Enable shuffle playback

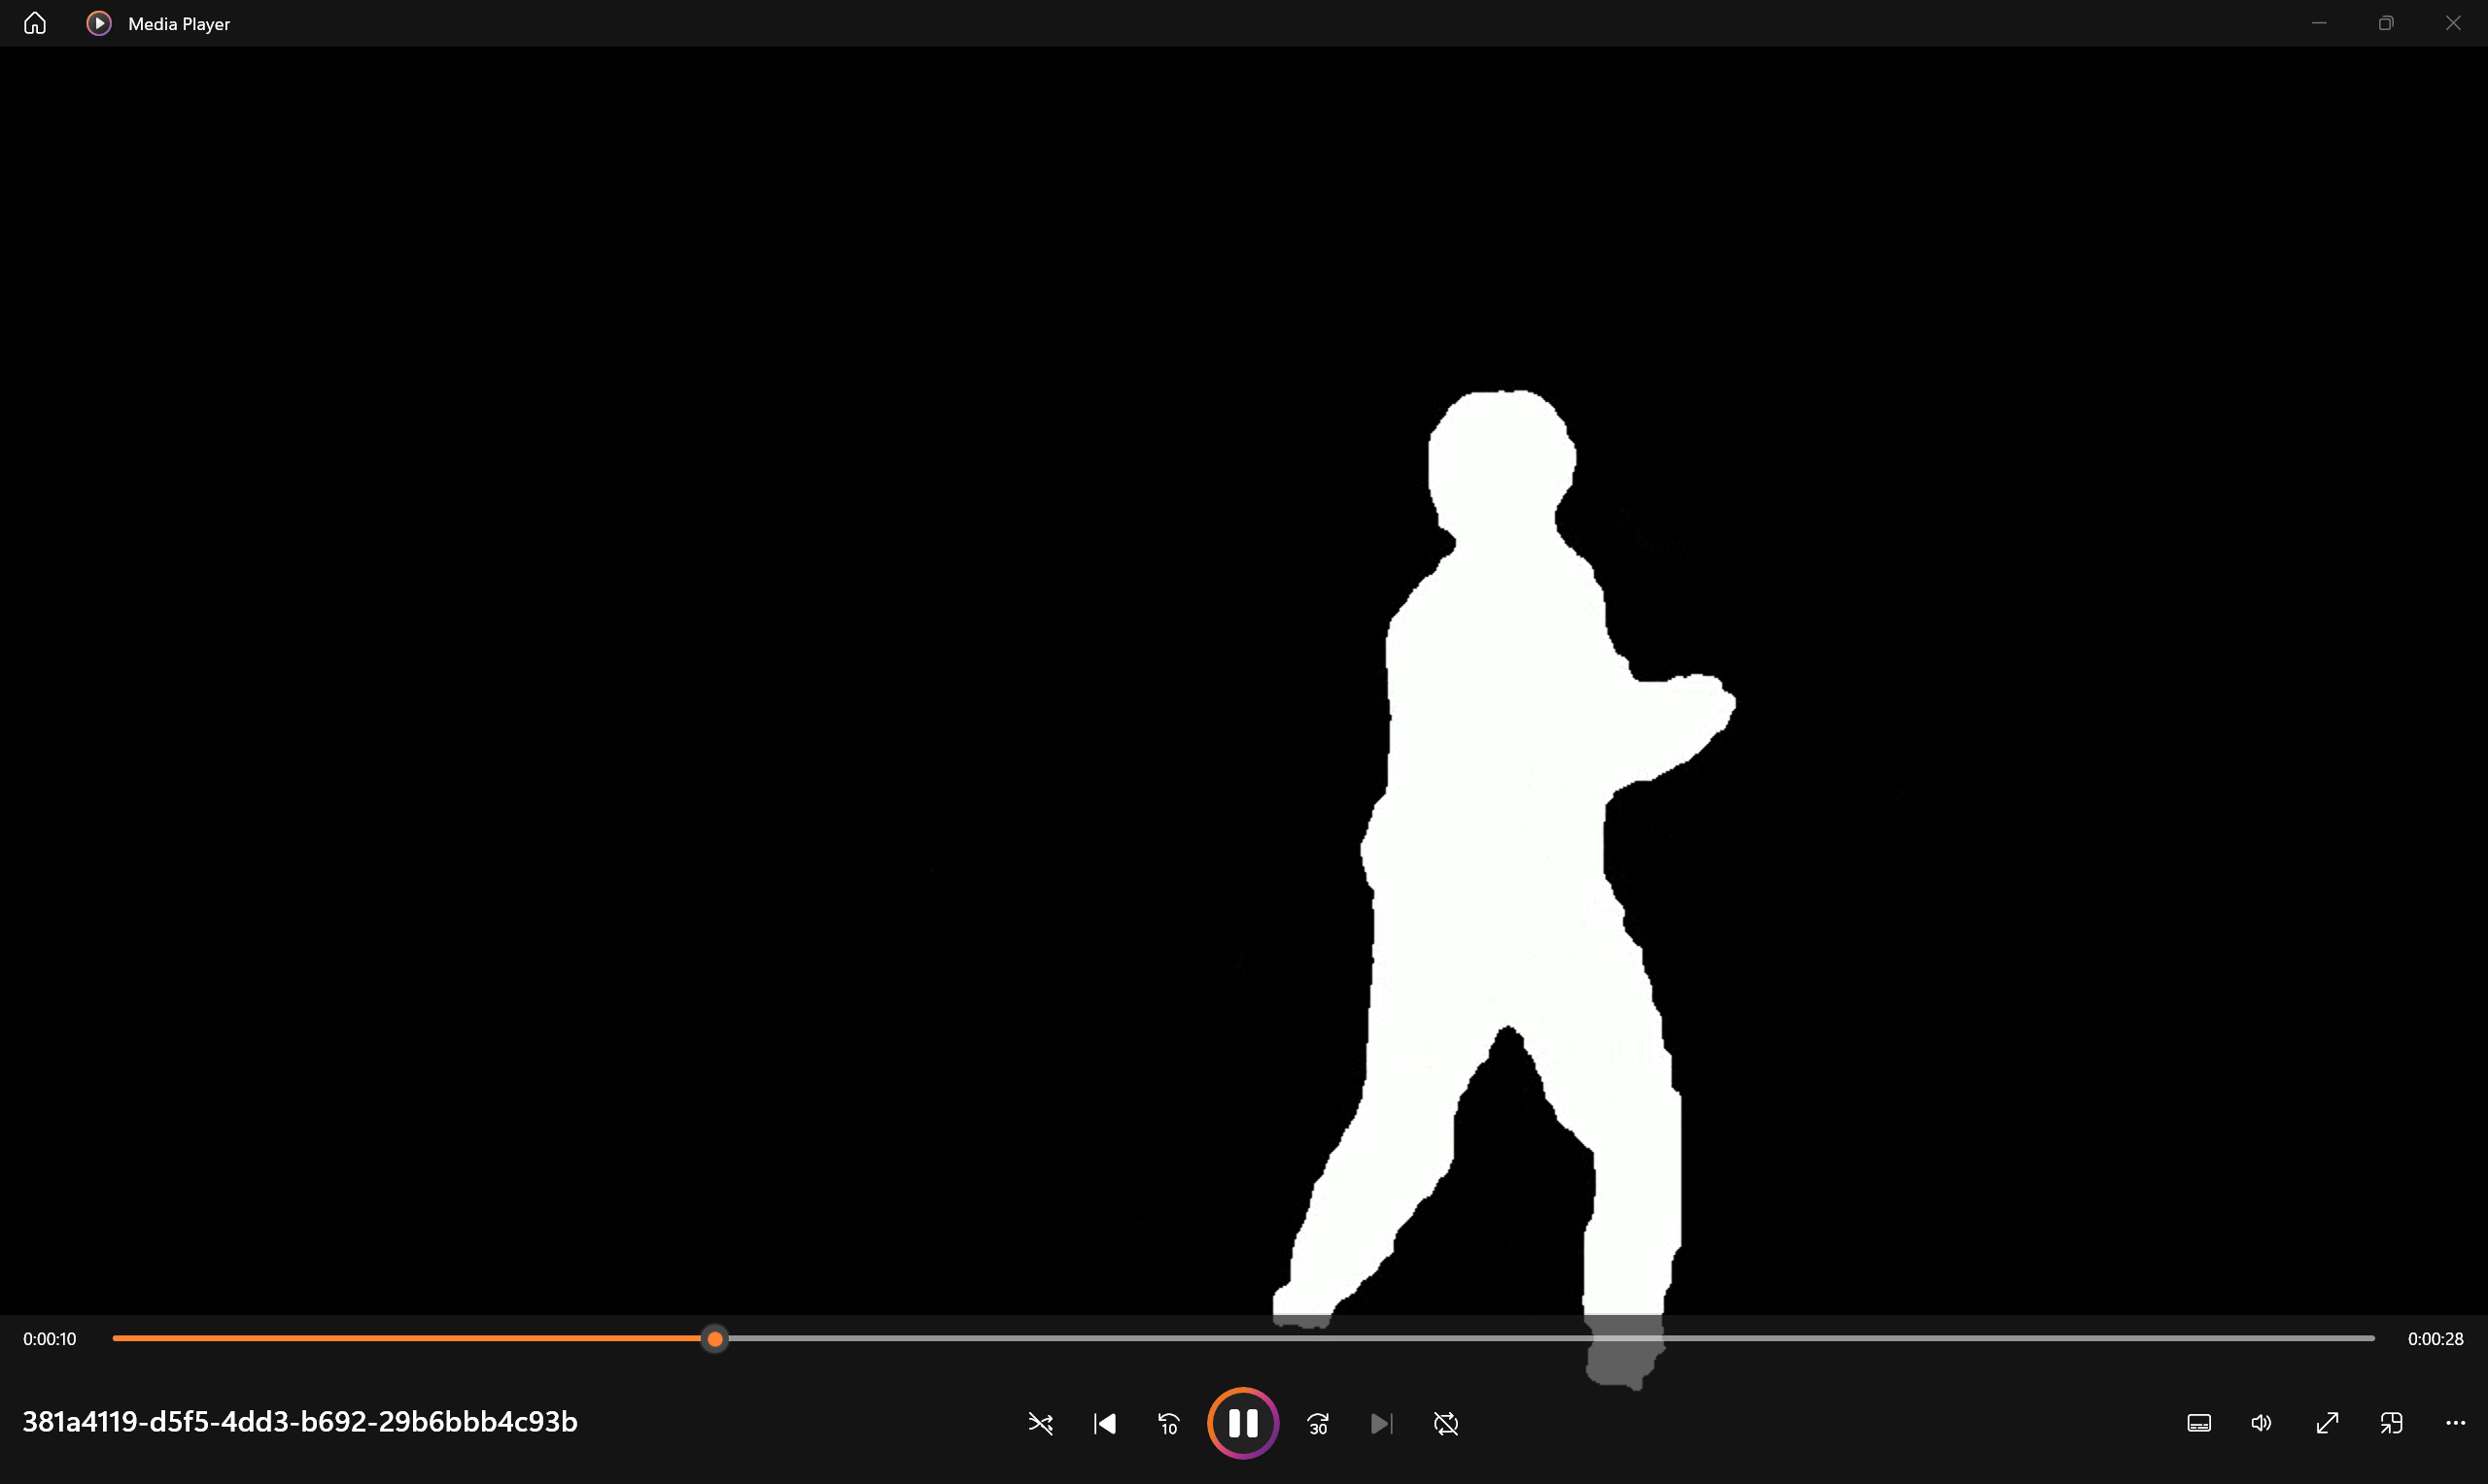[x=1041, y=1423]
